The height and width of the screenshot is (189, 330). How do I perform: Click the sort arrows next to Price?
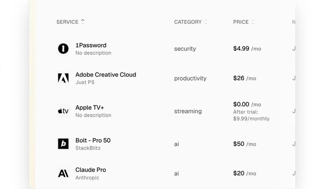pos(253,22)
